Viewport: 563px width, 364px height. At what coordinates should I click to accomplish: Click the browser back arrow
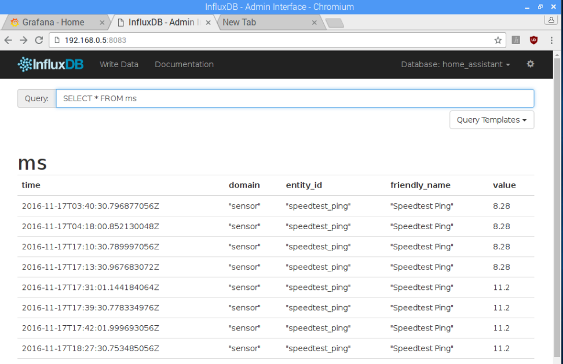tap(8, 40)
